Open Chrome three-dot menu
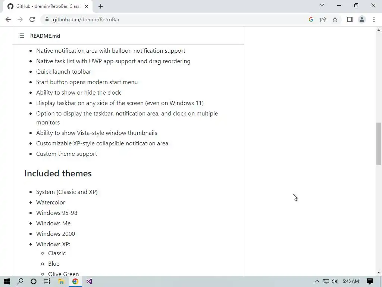 tap(374, 19)
